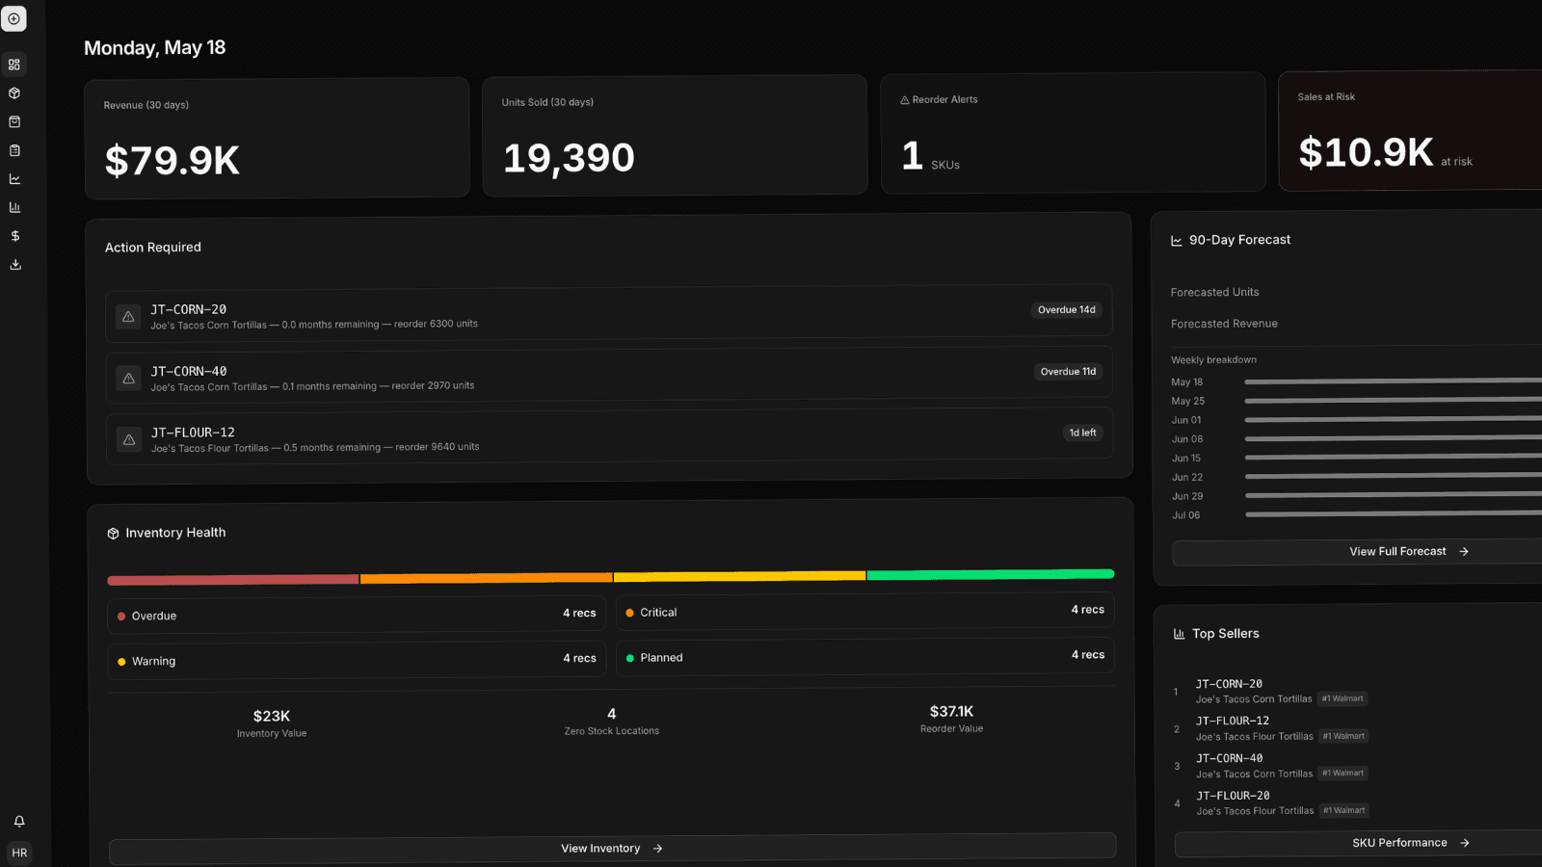Viewport: 1542px width, 867px height.
Task: Click #1 Walmart tag on JT-CORN-20 seller
Action: (x=1343, y=699)
